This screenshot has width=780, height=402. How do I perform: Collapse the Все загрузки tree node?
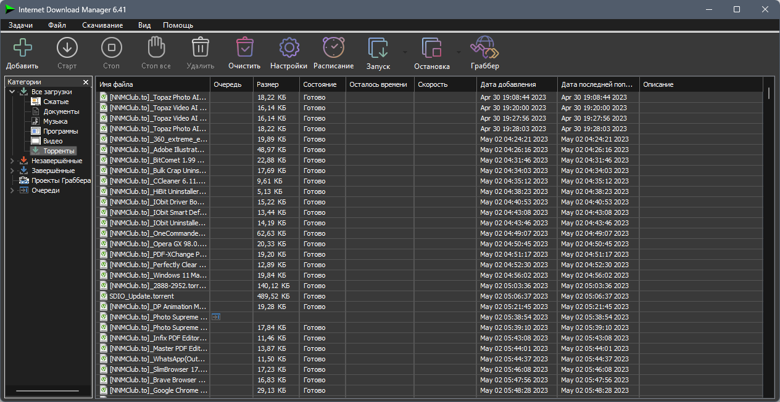[12, 92]
